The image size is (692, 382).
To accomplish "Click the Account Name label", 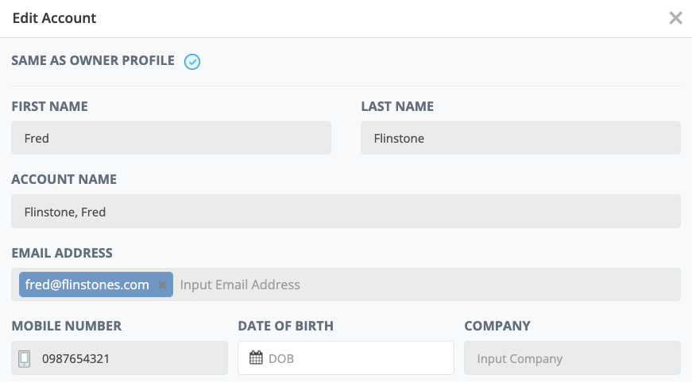I will 64,180.
